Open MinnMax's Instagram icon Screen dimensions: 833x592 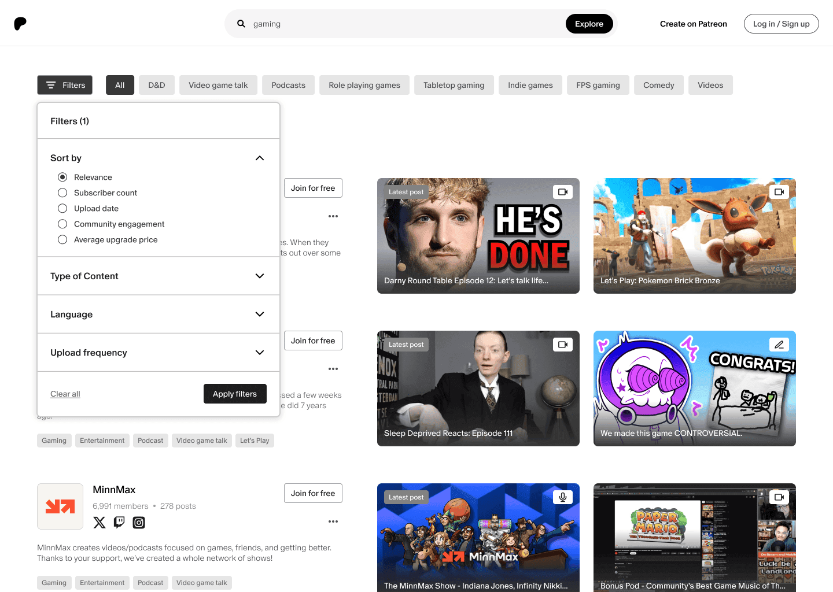coord(139,523)
